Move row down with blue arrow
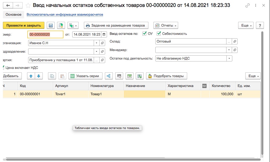 [39, 76]
